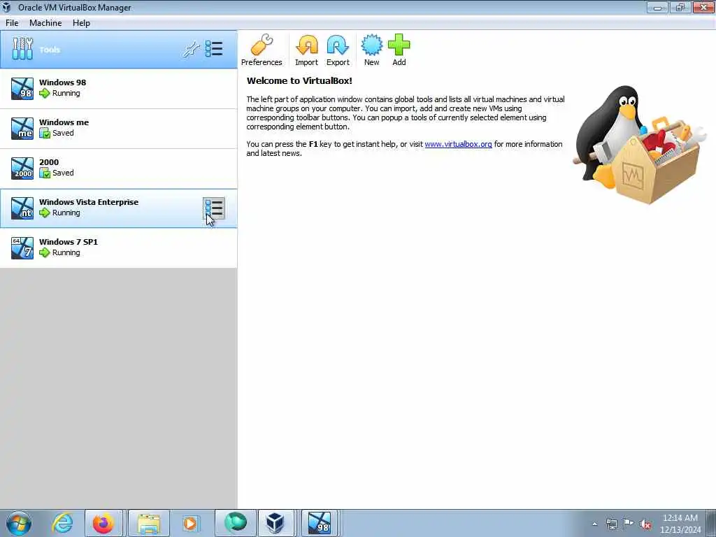Click the muted volume tray icon

click(645, 524)
